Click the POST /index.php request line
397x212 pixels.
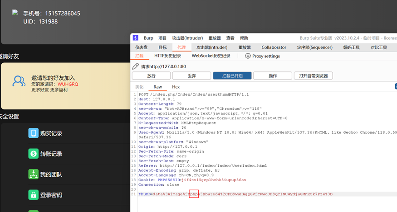click(x=194, y=94)
